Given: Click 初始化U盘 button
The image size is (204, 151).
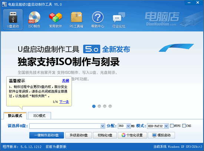Looking at the screenshot, I should [x=105, y=135].
